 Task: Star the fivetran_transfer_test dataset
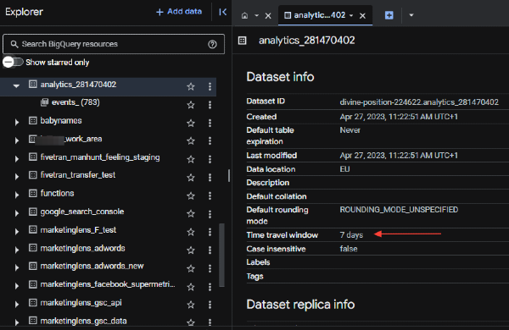click(x=191, y=178)
